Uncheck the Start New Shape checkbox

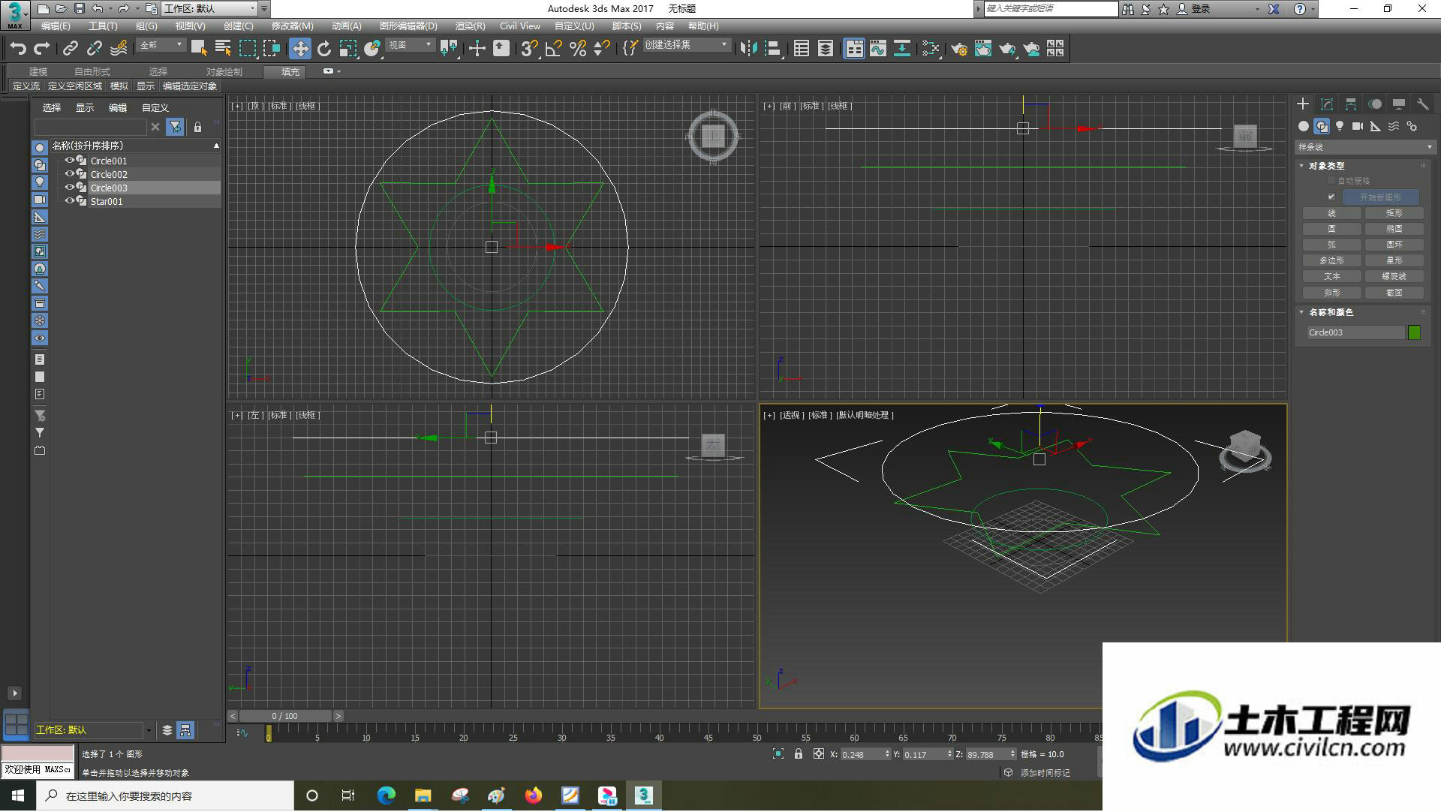[x=1331, y=197]
